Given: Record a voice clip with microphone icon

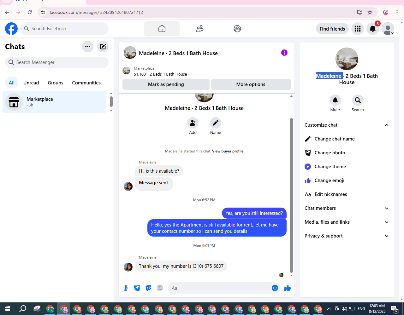Looking at the screenshot, I should (126, 288).
